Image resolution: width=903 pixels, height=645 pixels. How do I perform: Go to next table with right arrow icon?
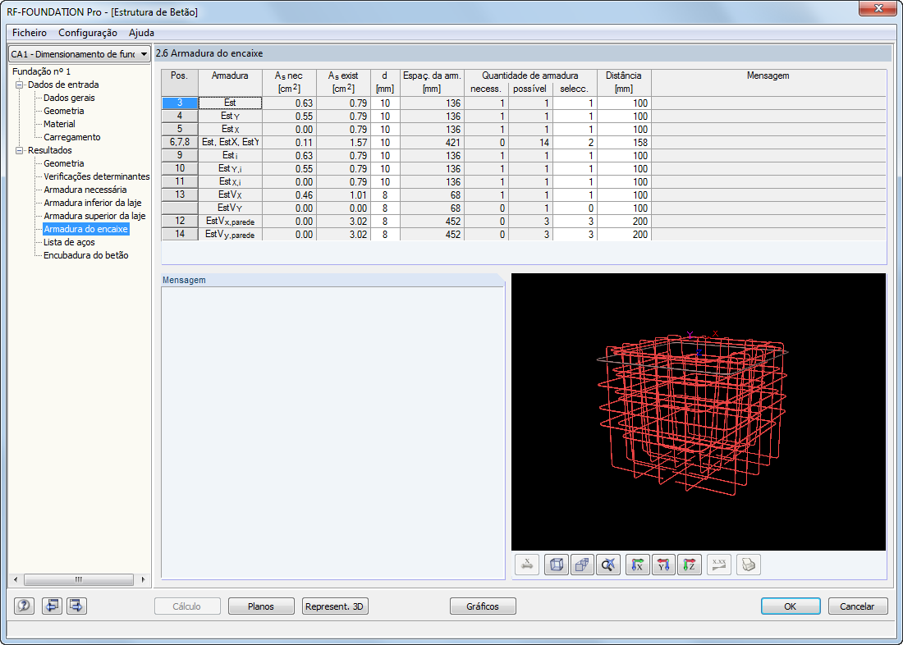click(76, 606)
